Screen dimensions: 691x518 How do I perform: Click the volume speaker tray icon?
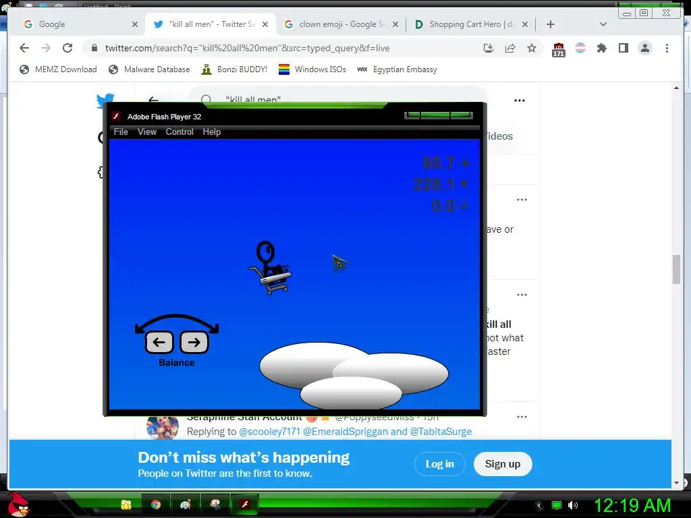pos(573,505)
